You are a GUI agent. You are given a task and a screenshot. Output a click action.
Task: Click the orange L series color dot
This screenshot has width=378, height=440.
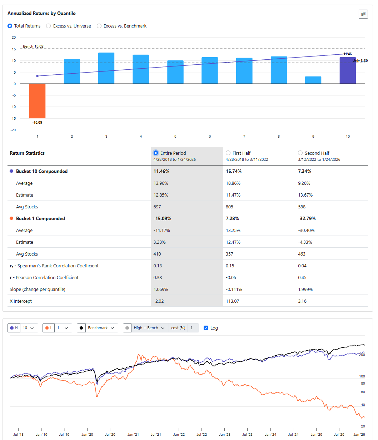[47, 328]
